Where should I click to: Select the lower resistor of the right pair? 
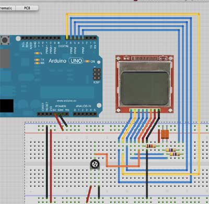pyautogui.click(x=175, y=154)
